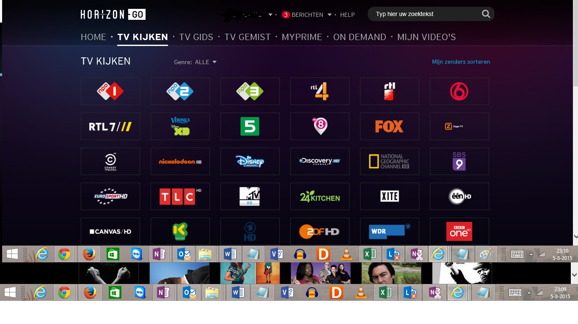Image resolution: width=578 pixels, height=324 pixels.
Task: Open the MYPRIME menu item
Action: coord(302,37)
